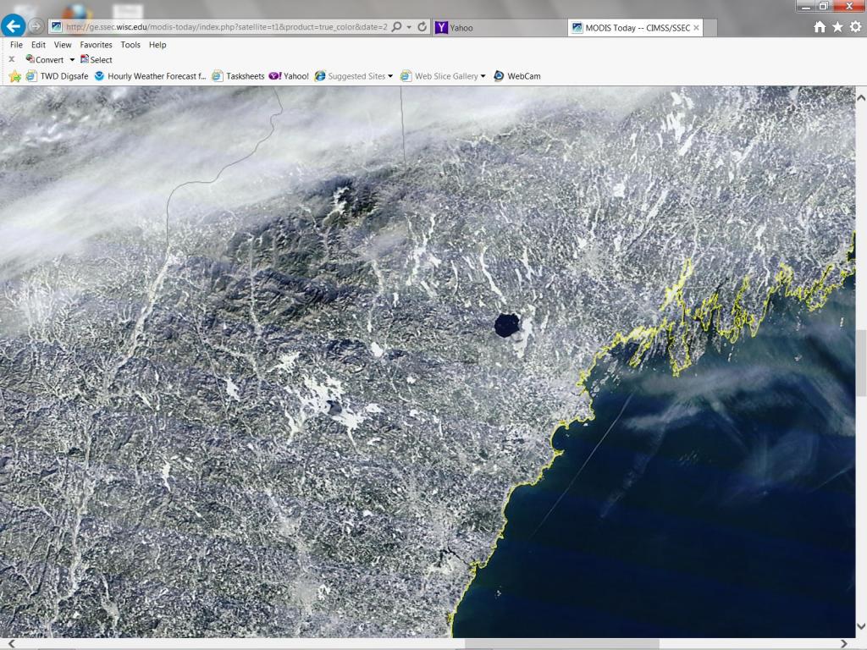
Task: Open the File menu
Action: (17, 45)
